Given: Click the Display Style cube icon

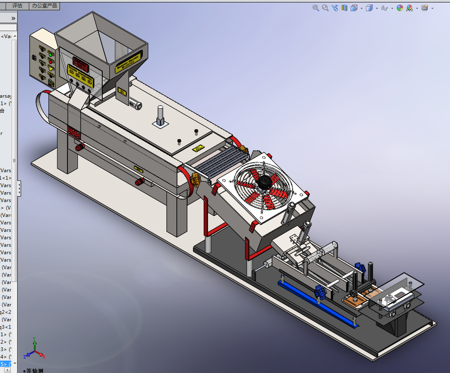Looking at the screenshot, I should 369,8.
